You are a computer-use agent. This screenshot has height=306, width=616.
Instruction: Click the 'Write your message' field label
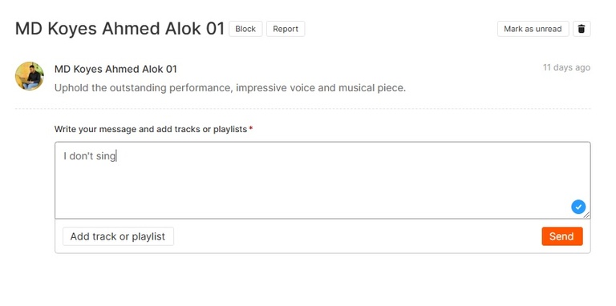pyautogui.click(x=151, y=129)
